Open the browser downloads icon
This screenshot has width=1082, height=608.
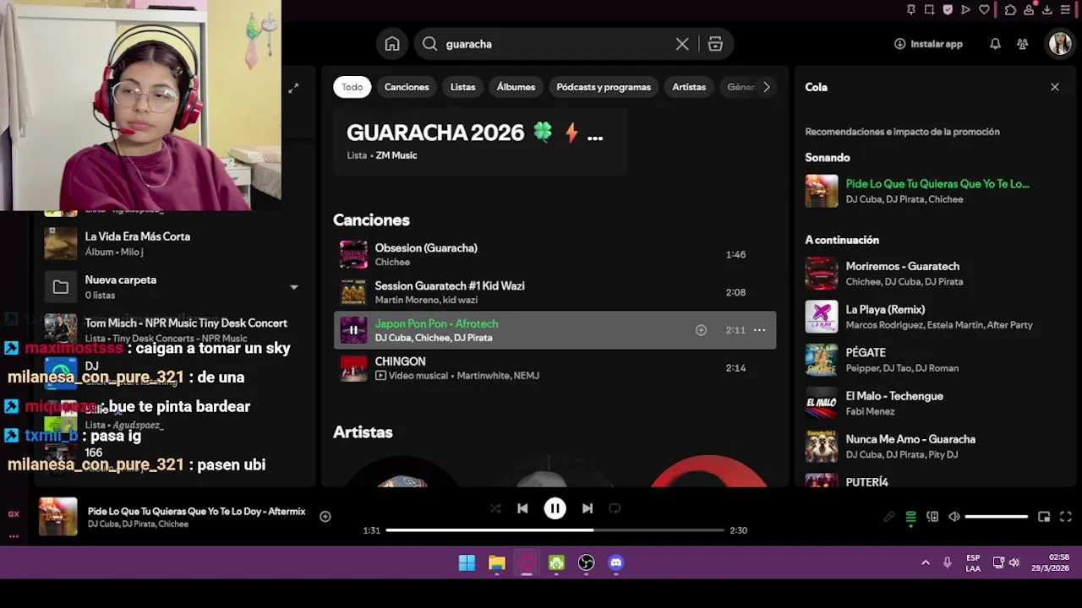point(1047,9)
